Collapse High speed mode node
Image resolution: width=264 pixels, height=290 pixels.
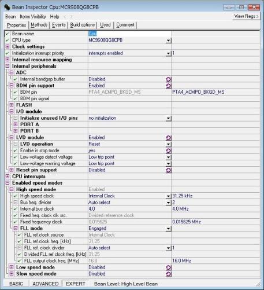[x=12, y=189]
